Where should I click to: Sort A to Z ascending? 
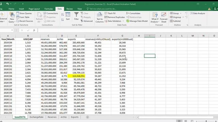(x=63, y=14)
